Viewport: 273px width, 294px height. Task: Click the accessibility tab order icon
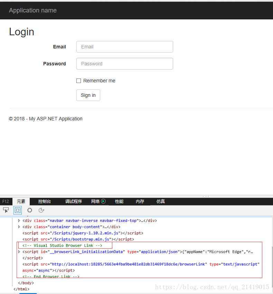pyautogui.click(x=41, y=210)
